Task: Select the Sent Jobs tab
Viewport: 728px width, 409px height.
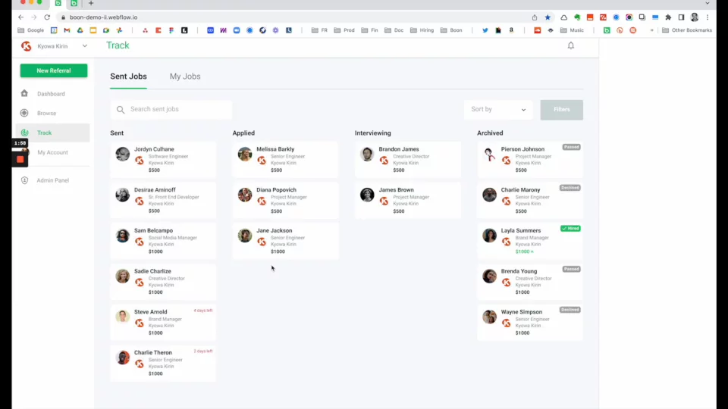Action: [x=128, y=76]
